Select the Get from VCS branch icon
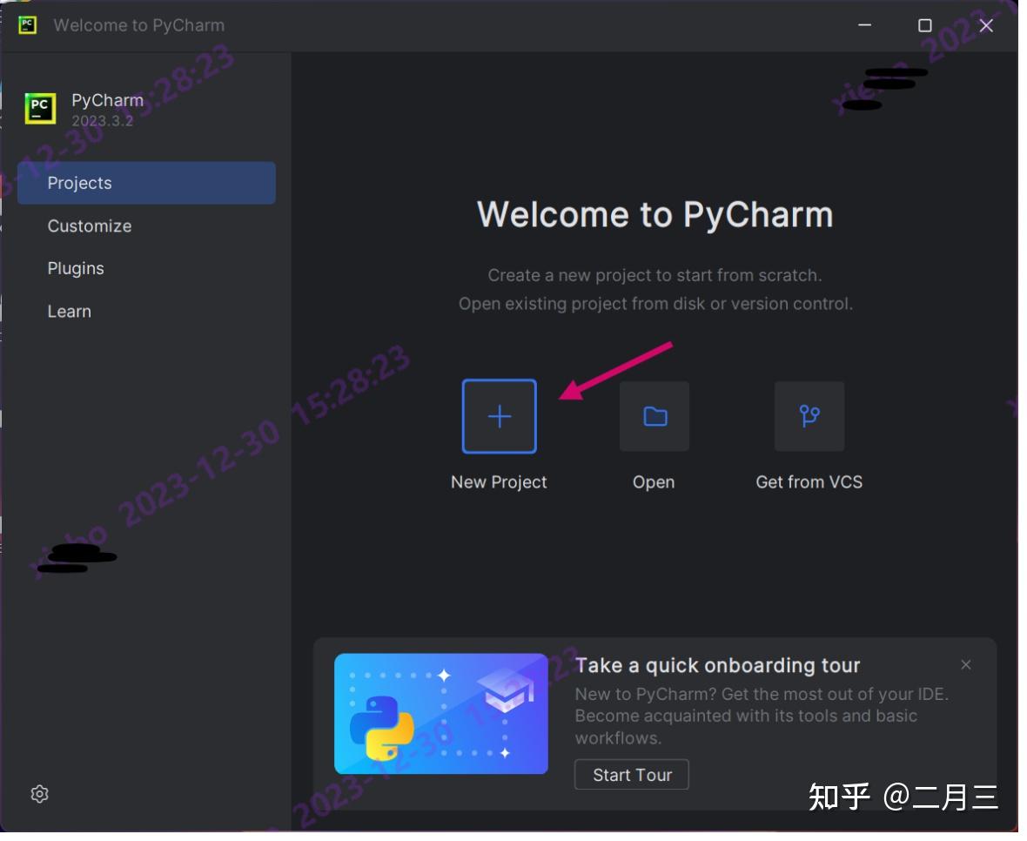The width and height of the screenshot is (1027, 841). point(809,416)
